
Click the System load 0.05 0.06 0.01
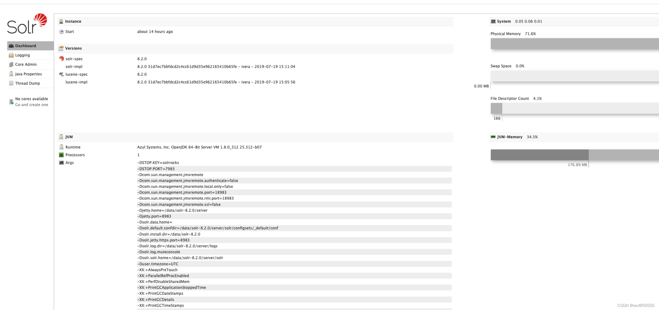click(529, 21)
